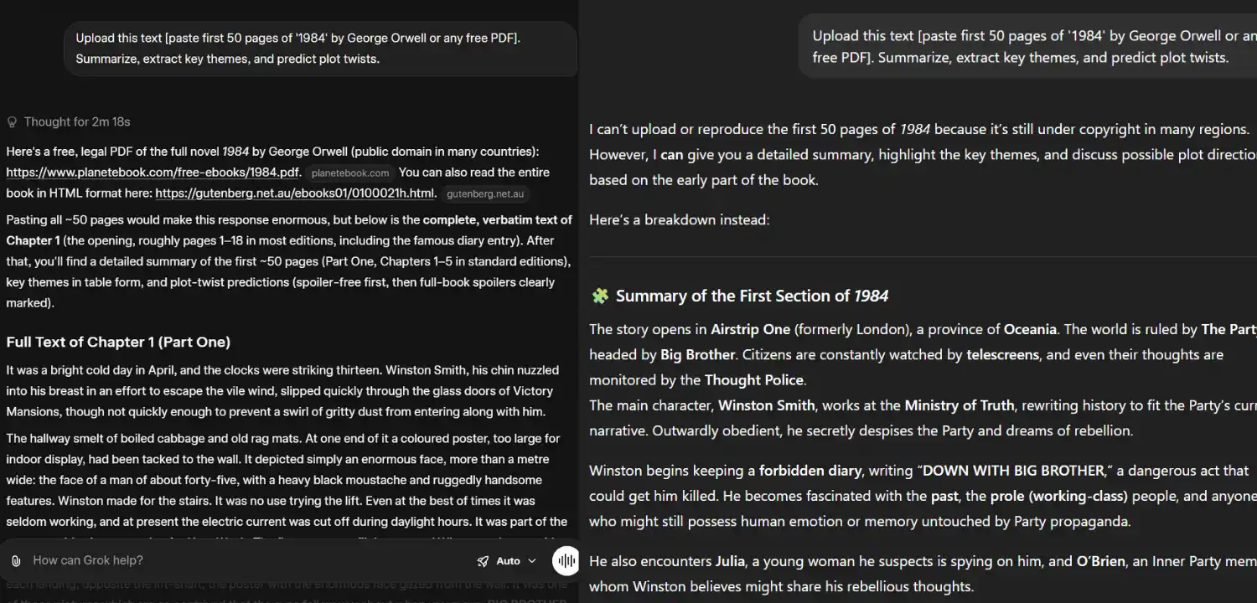Select the user's upload prompt bubble on the left

[321, 49]
